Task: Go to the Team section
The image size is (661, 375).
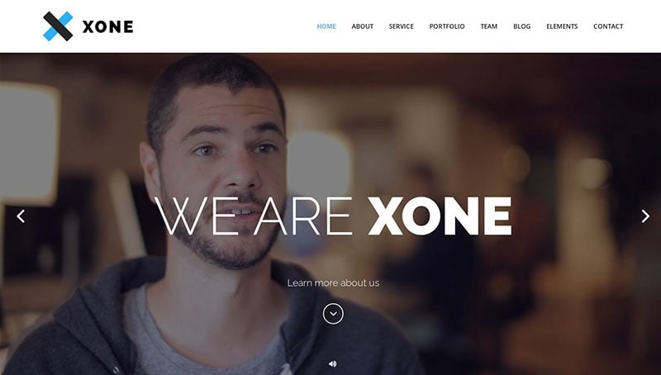Action: (489, 26)
